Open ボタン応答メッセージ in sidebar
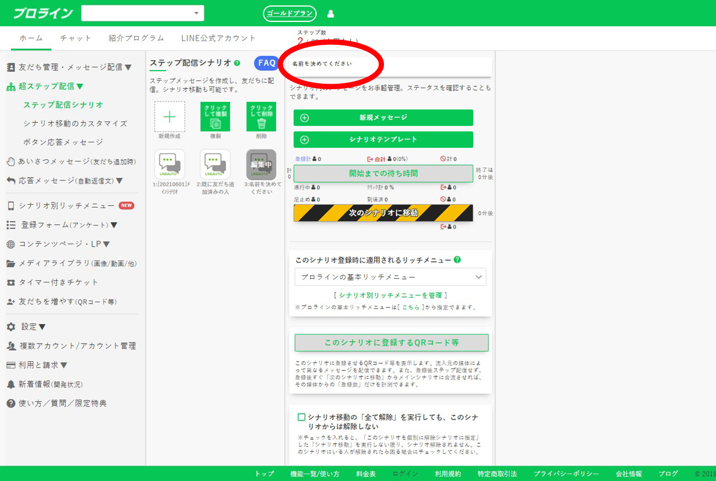The image size is (716, 481). pos(63,142)
